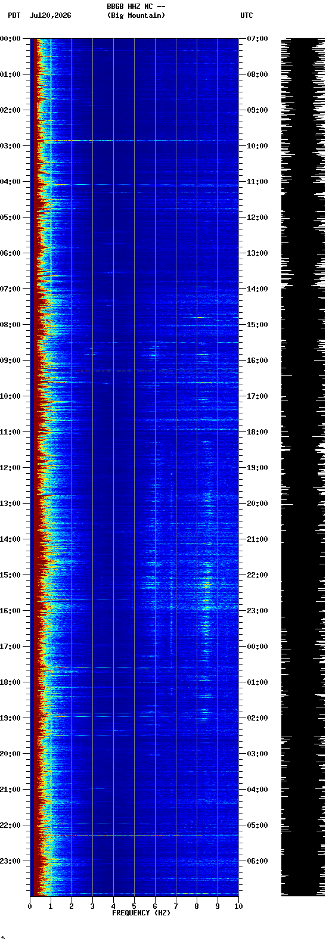Click the '04:00' PDT time label
This screenshot has width=329, height=944.
10,182
